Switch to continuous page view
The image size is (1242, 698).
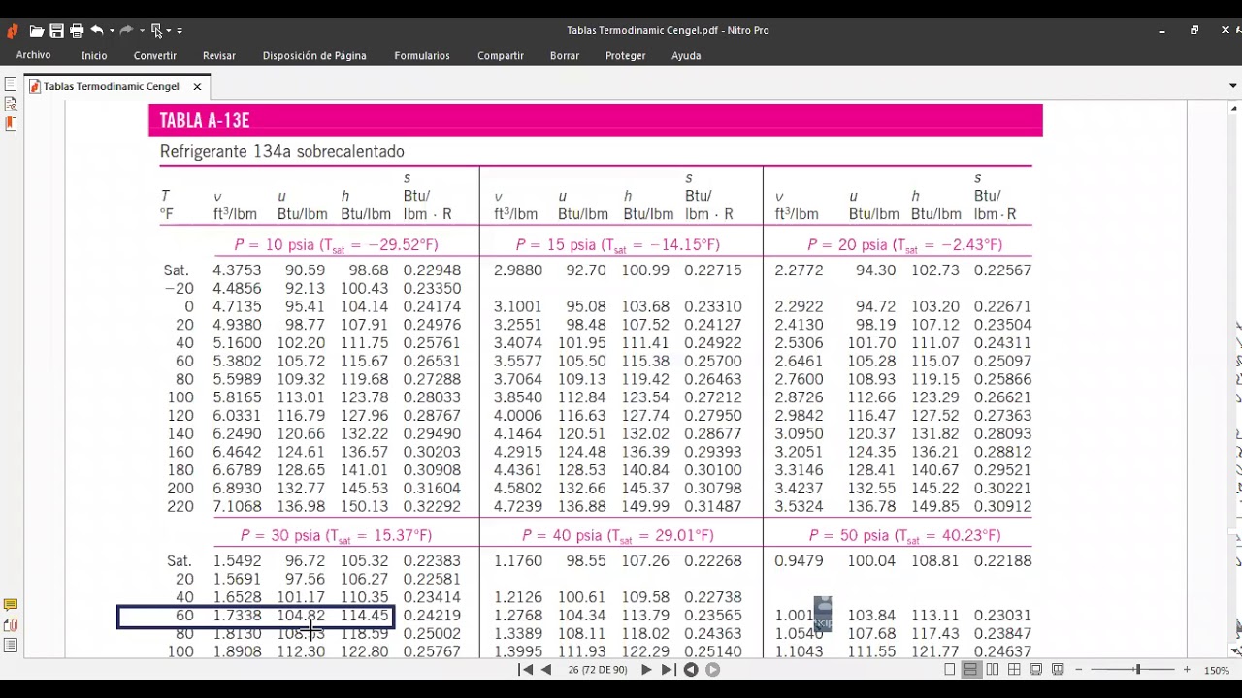970,669
